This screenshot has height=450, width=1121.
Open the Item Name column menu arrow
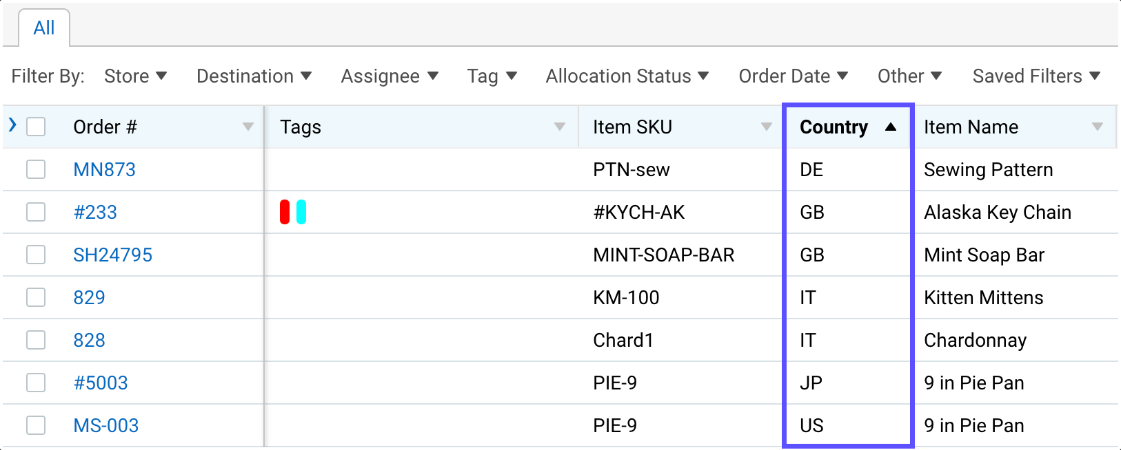pyautogui.click(x=1097, y=127)
